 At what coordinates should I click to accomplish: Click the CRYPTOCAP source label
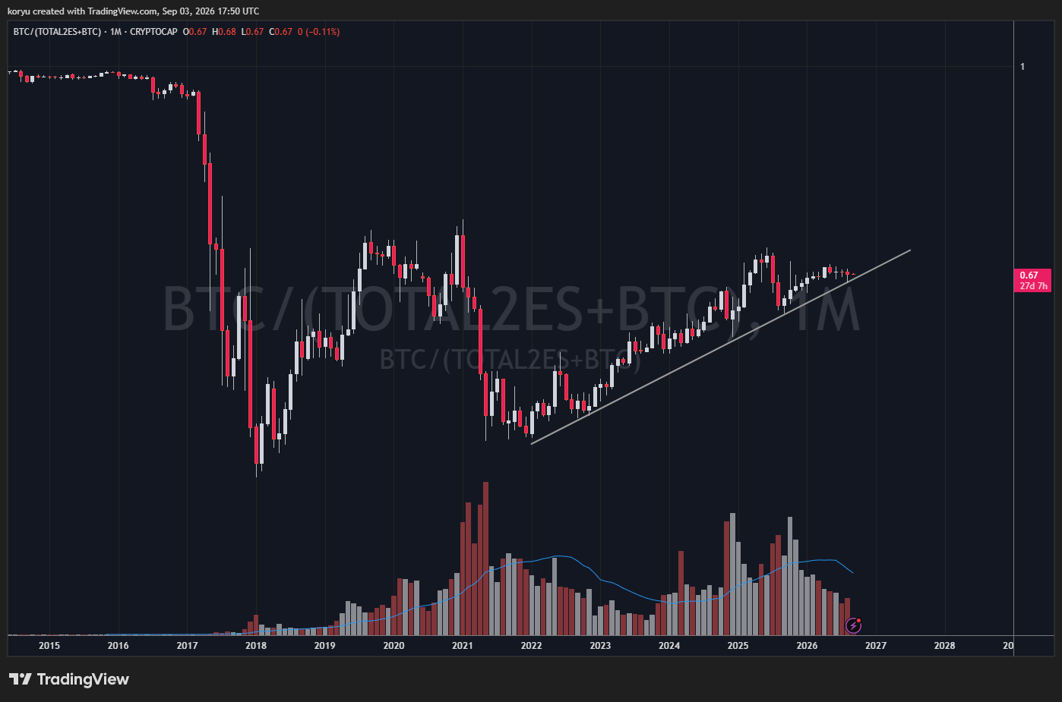(153, 32)
